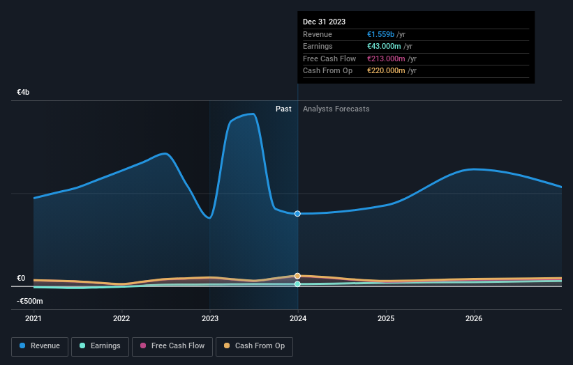The height and width of the screenshot is (365, 573).
Task: Toggle the Cash From Op legend button
Action: (x=254, y=346)
